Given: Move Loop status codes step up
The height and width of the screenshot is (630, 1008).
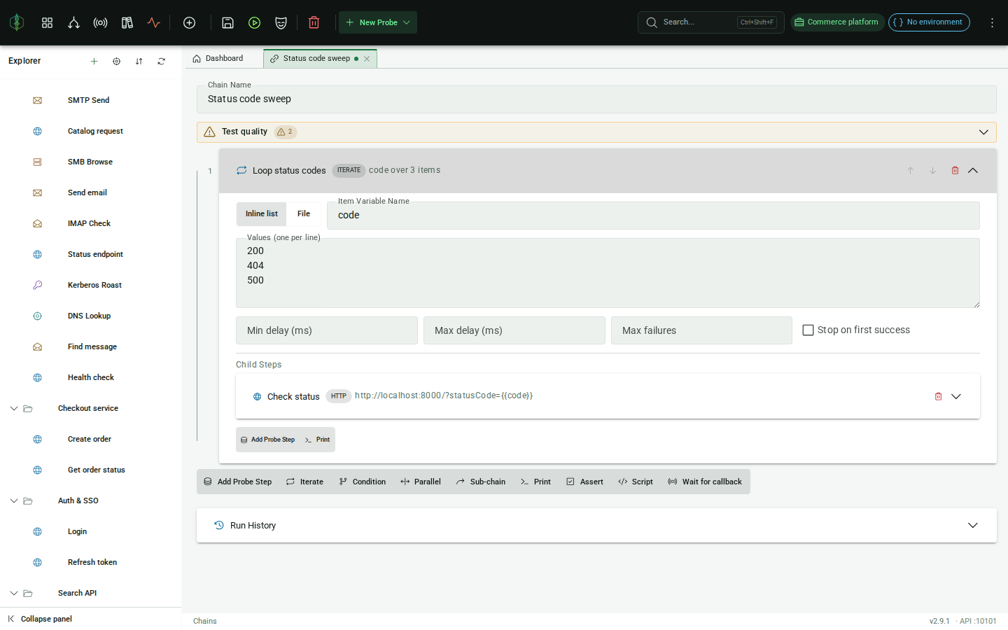Looking at the screenshot, I should [x=910, y=170].
